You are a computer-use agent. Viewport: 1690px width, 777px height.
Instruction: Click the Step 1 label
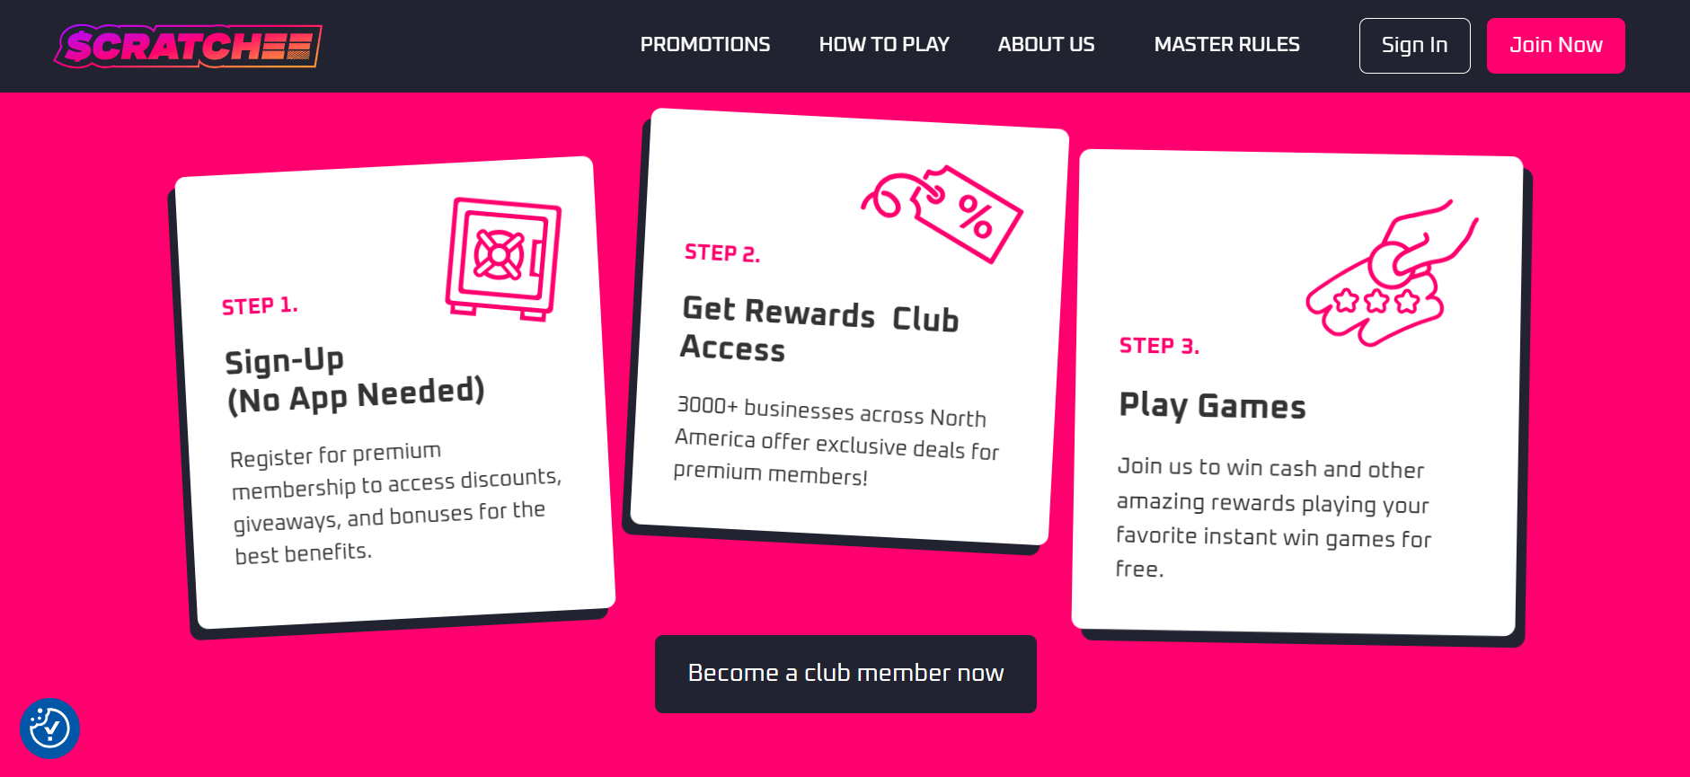tap(260, 306)
